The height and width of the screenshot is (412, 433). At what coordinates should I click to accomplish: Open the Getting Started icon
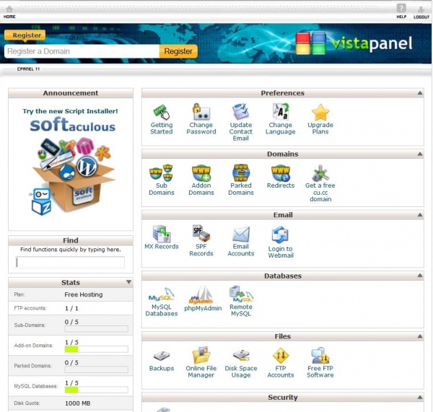click(161, 112)
